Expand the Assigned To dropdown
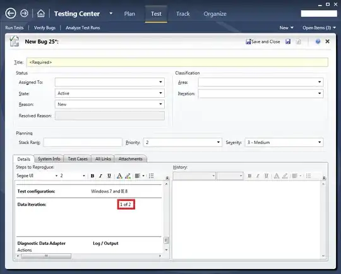Image resolution: width=341 pixels, height=274 pixels. pyautogui.click(x=160, y=82)
